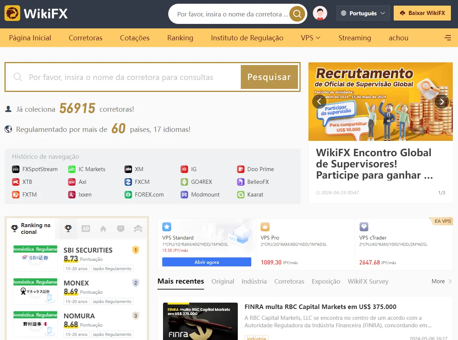This screenshot has height=340, width=458.
Task: Open the Português language dropdown
Action: point(363,13)
